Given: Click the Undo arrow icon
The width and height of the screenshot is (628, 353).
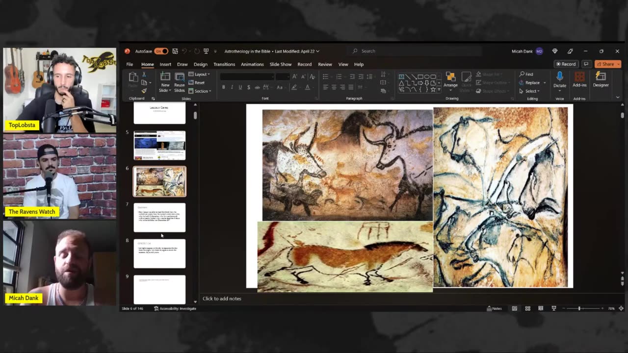Looking at the screenshot, I should coord(185,51).
